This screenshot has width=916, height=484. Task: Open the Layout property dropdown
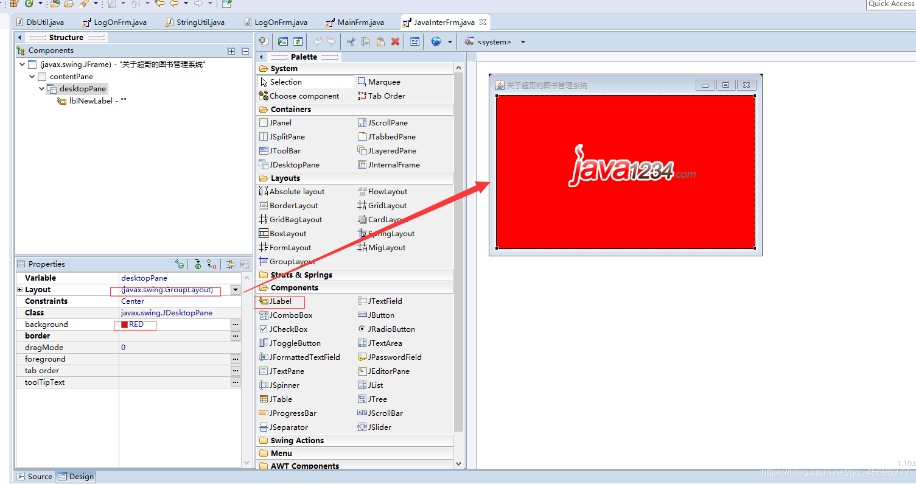(x=235, y=289)
